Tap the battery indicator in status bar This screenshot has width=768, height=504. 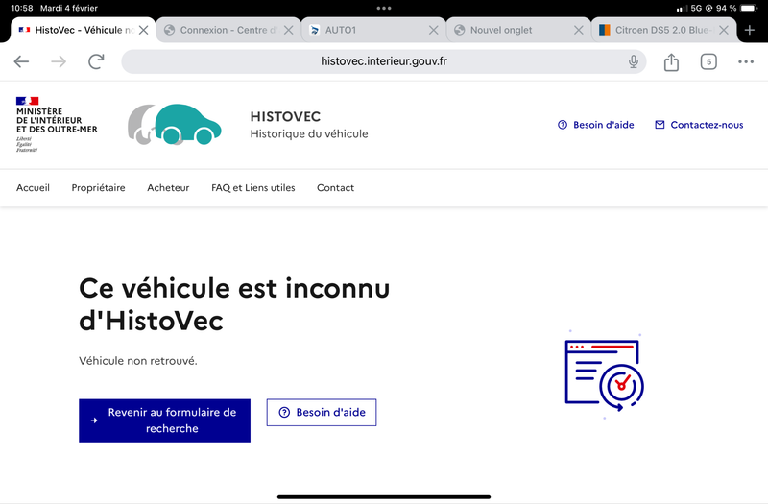click(x=749, y=8)
